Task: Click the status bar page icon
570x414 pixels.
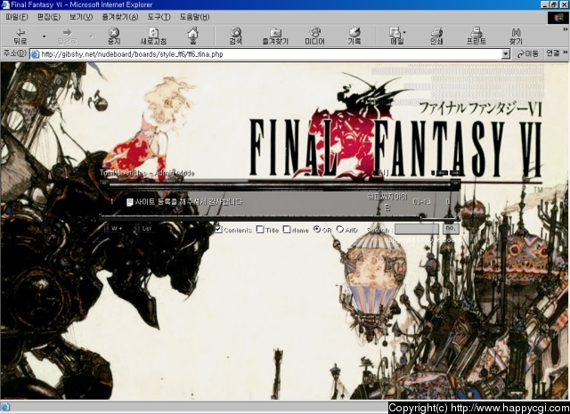Action: pyautogui.click(x=5, y=407)
